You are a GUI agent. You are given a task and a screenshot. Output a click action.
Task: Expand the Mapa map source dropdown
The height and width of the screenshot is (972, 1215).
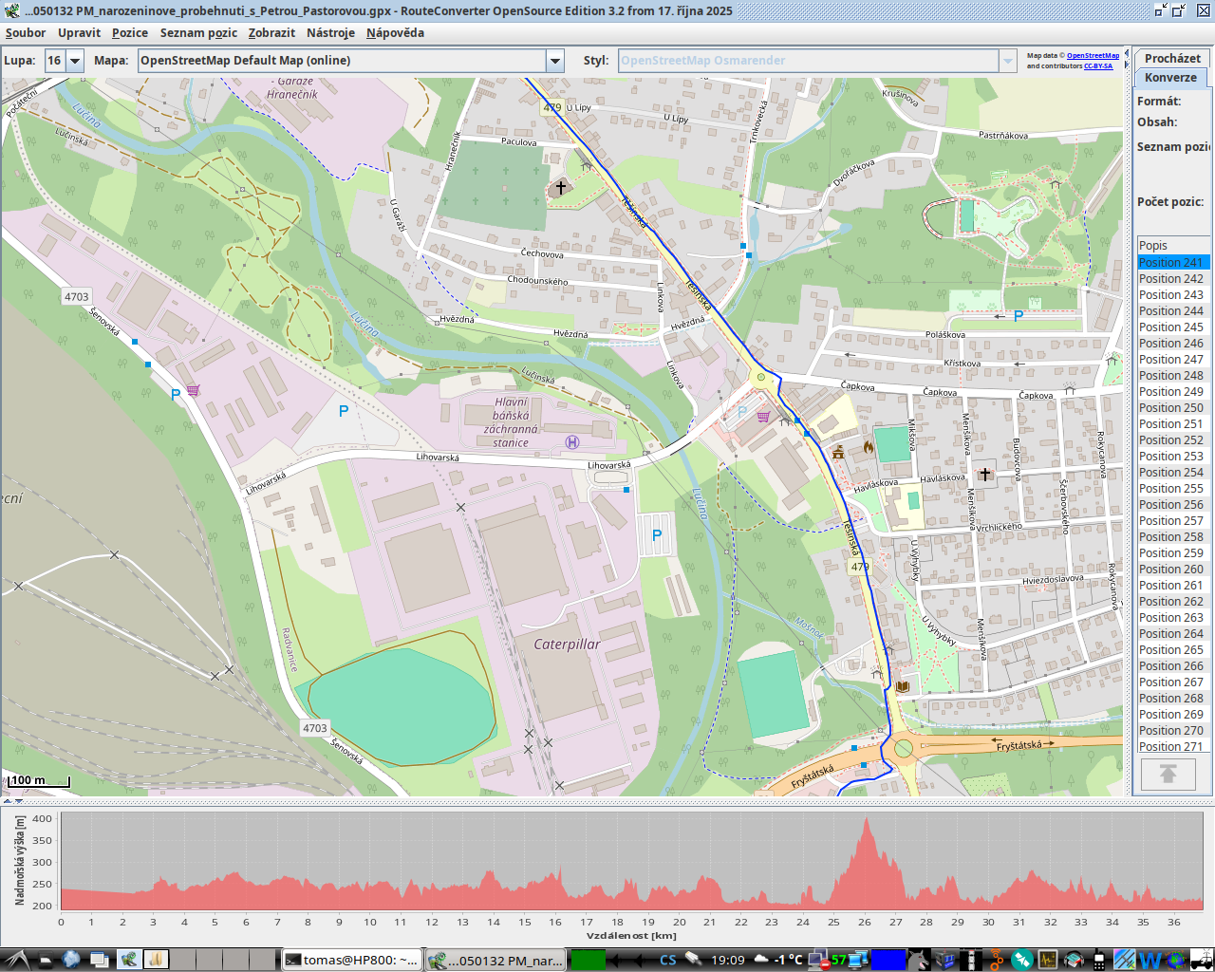point(555,61)
